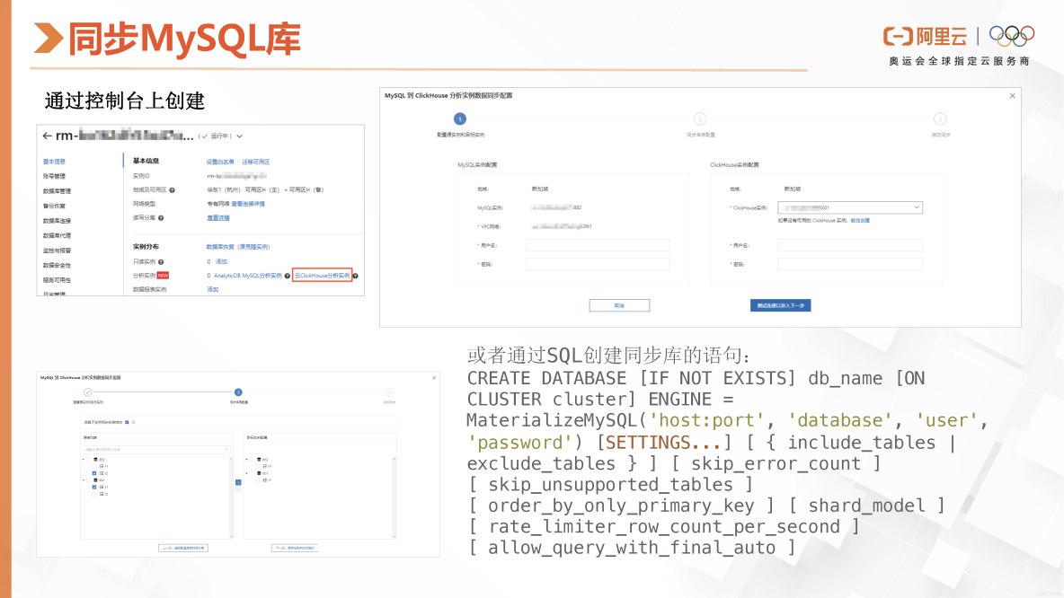Collapse db1 node in the selected tree
This screenshot has height=598, width=1064.
click(247, 473)
